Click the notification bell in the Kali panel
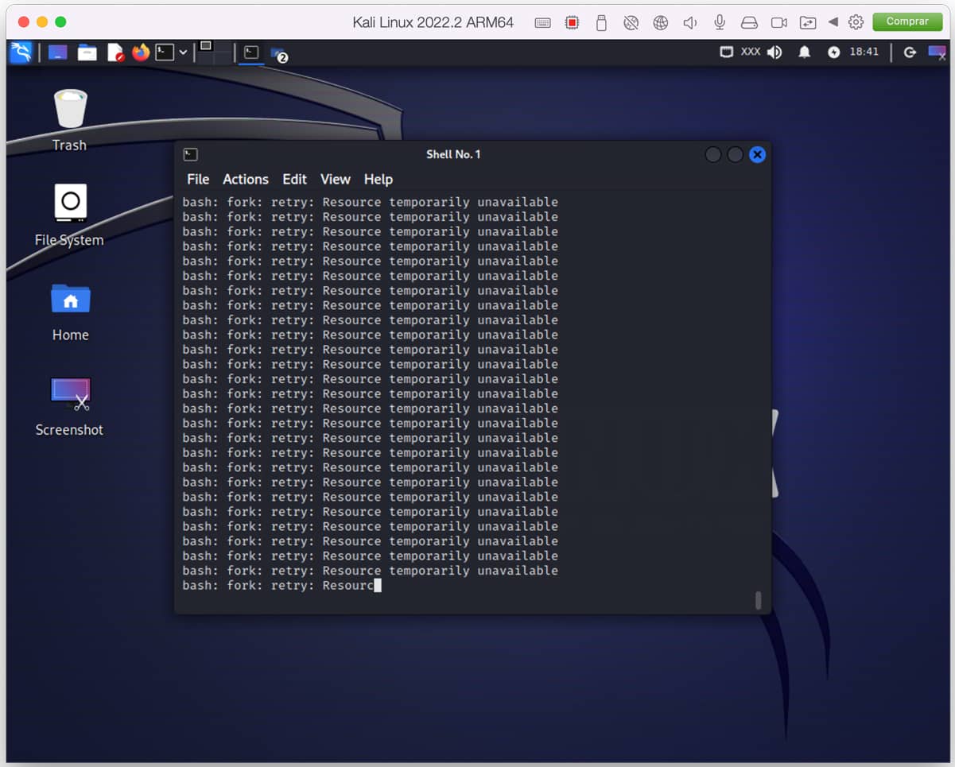 pos(804,52)
